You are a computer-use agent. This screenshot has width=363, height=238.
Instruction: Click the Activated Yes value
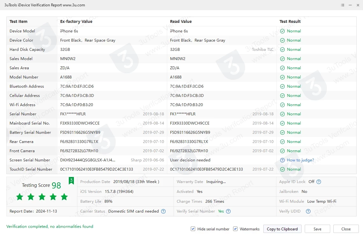200,192
